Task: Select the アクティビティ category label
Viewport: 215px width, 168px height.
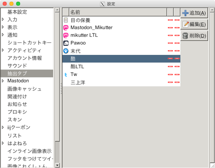Action: pos(25,50)
